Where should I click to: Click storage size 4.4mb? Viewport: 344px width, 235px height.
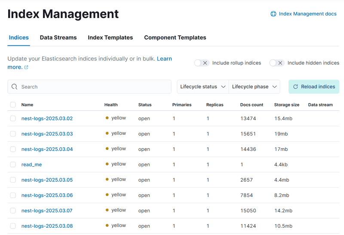[282, 180]
